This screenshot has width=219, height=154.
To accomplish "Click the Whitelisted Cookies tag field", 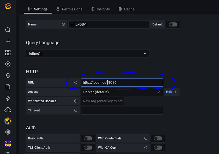I will pos(103,101).
